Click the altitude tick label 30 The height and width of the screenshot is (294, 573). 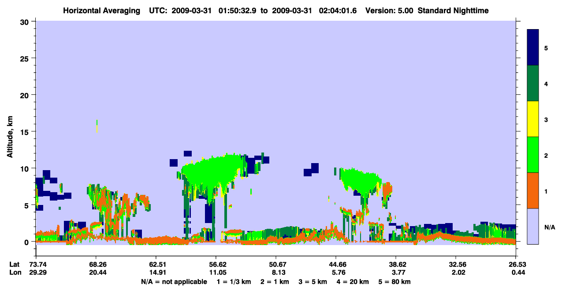tap(26, 22)
